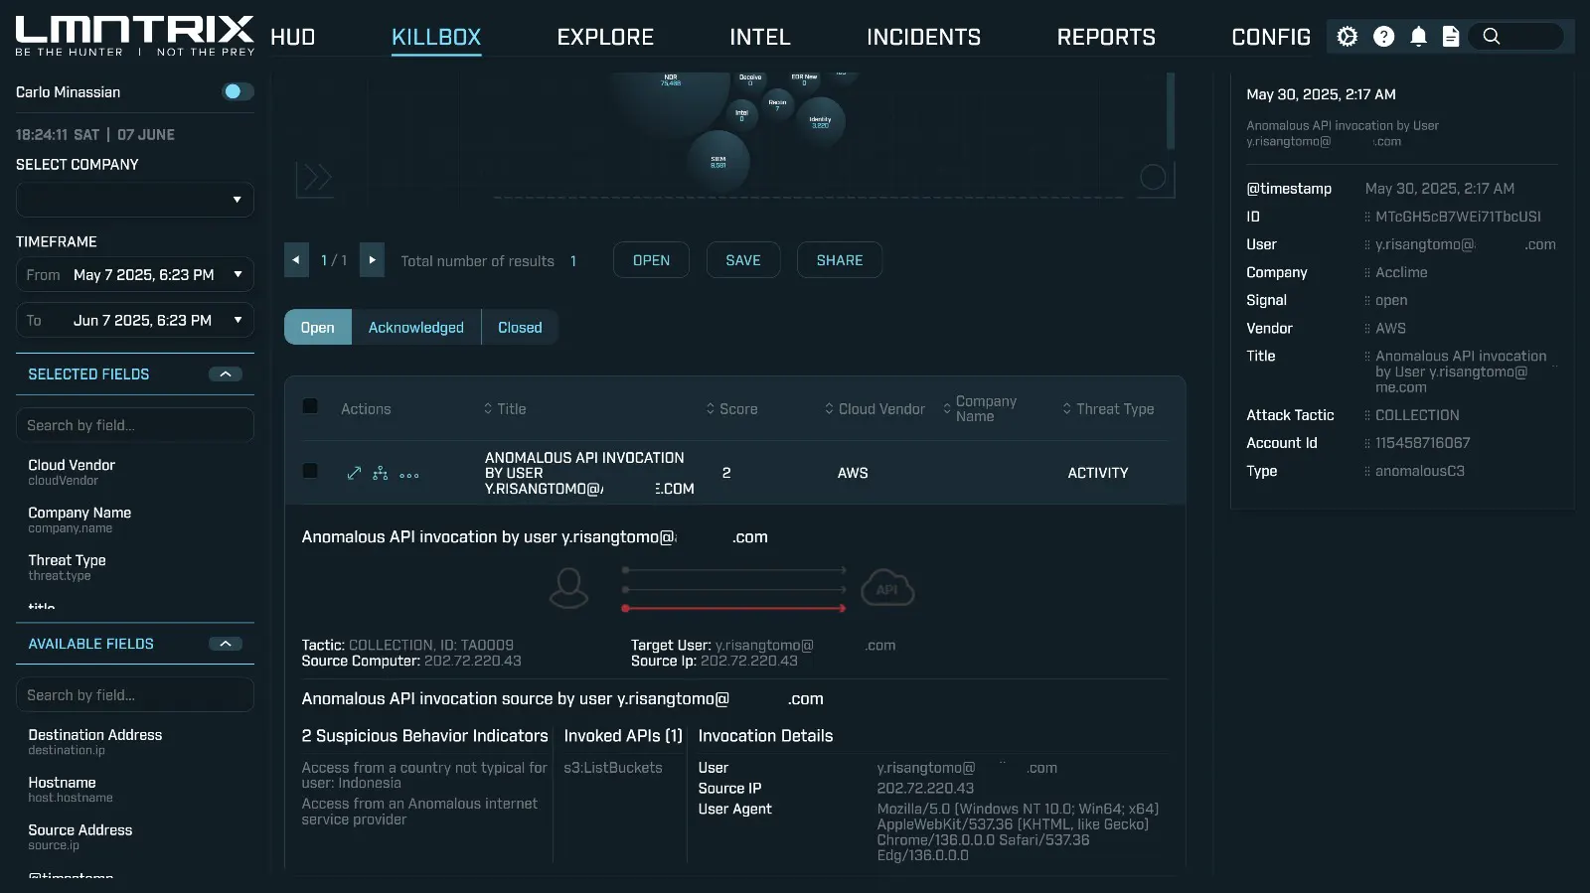The width and height of the screenshot is (1590, 893).
Task: Open the From date dropdown arrow
Action: point(238,274)
